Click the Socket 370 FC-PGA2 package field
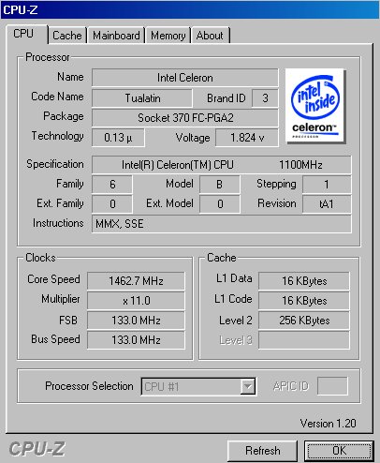 (185, 118)
